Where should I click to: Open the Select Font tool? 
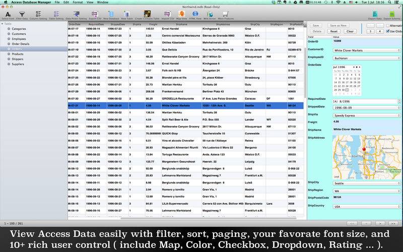pos(8,14)
